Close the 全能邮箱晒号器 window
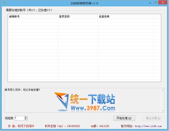The height and width of the screenshot is (131, 169). (x=163, y=3)
